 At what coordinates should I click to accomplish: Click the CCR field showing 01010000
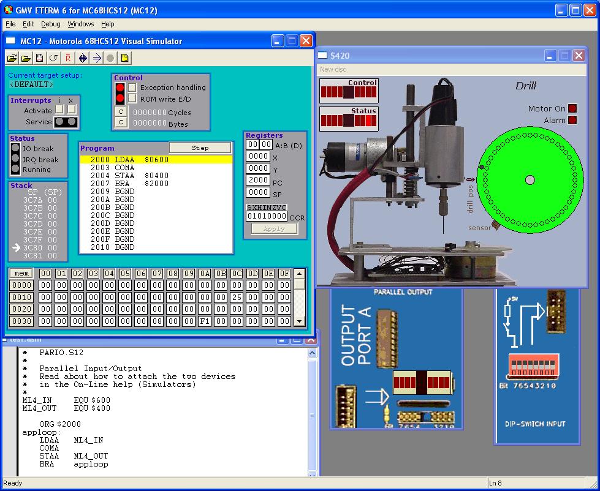tap(267, 216)
